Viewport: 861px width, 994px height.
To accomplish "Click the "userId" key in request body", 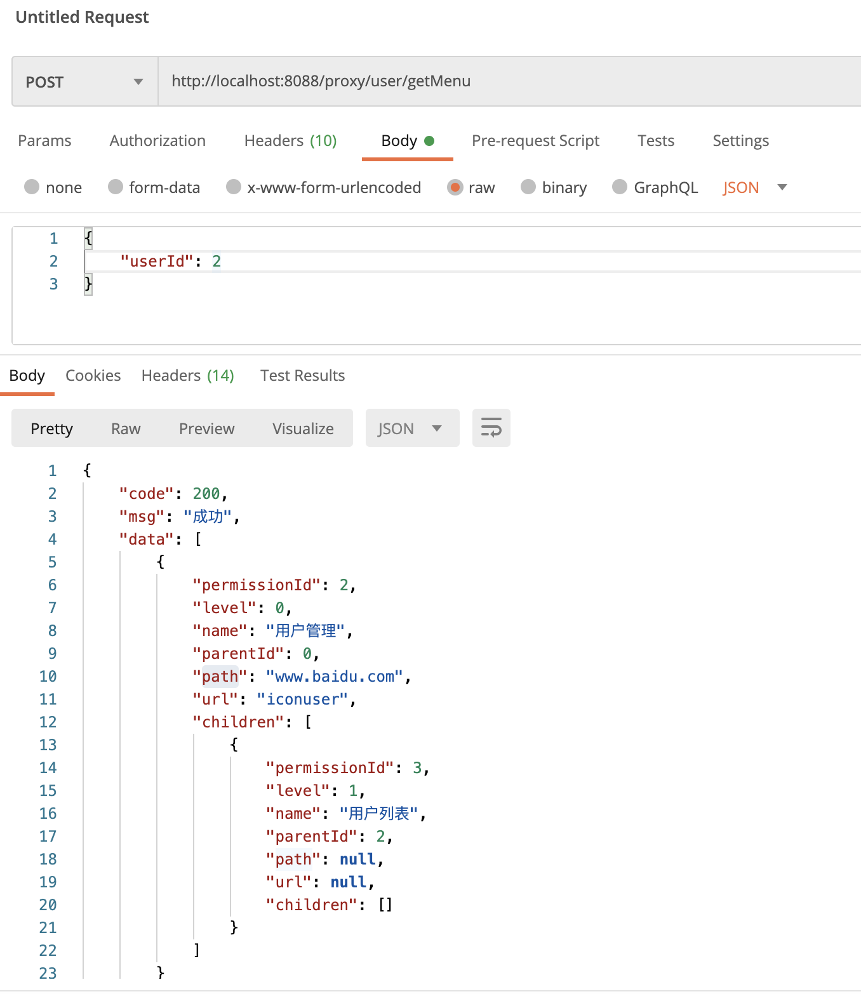I will click(157, 261).
